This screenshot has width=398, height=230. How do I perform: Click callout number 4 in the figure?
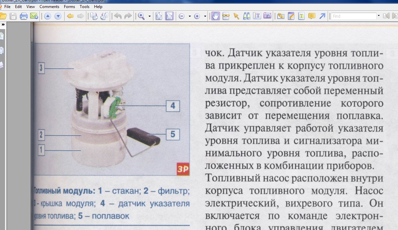point(173,106)
